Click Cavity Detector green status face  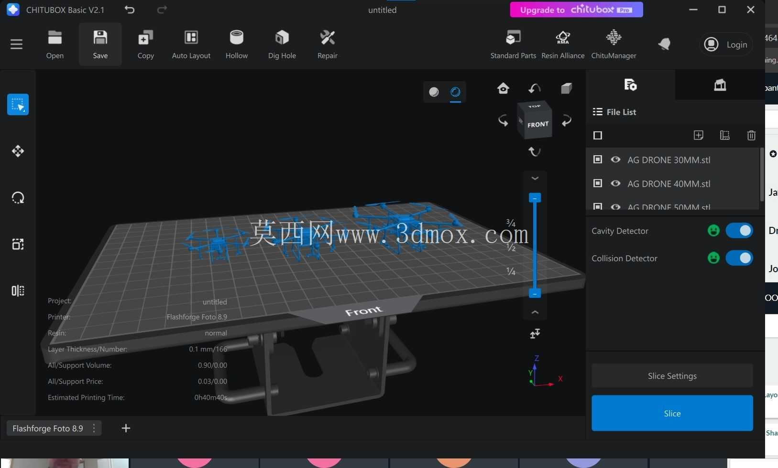(713, 231)
